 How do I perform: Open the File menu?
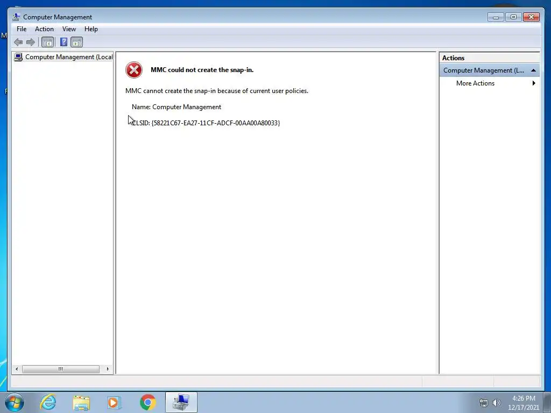22,29
